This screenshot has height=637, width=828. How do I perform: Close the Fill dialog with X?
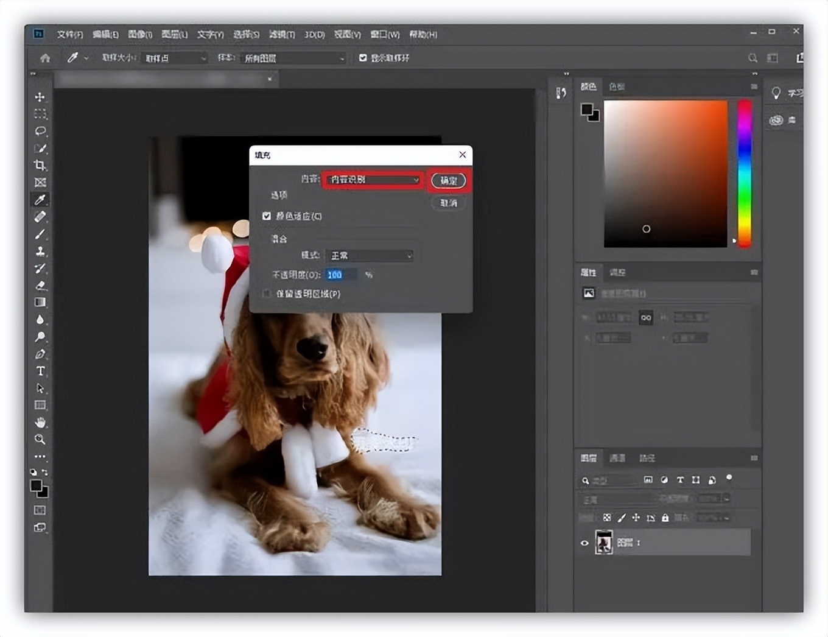(463, 155)
